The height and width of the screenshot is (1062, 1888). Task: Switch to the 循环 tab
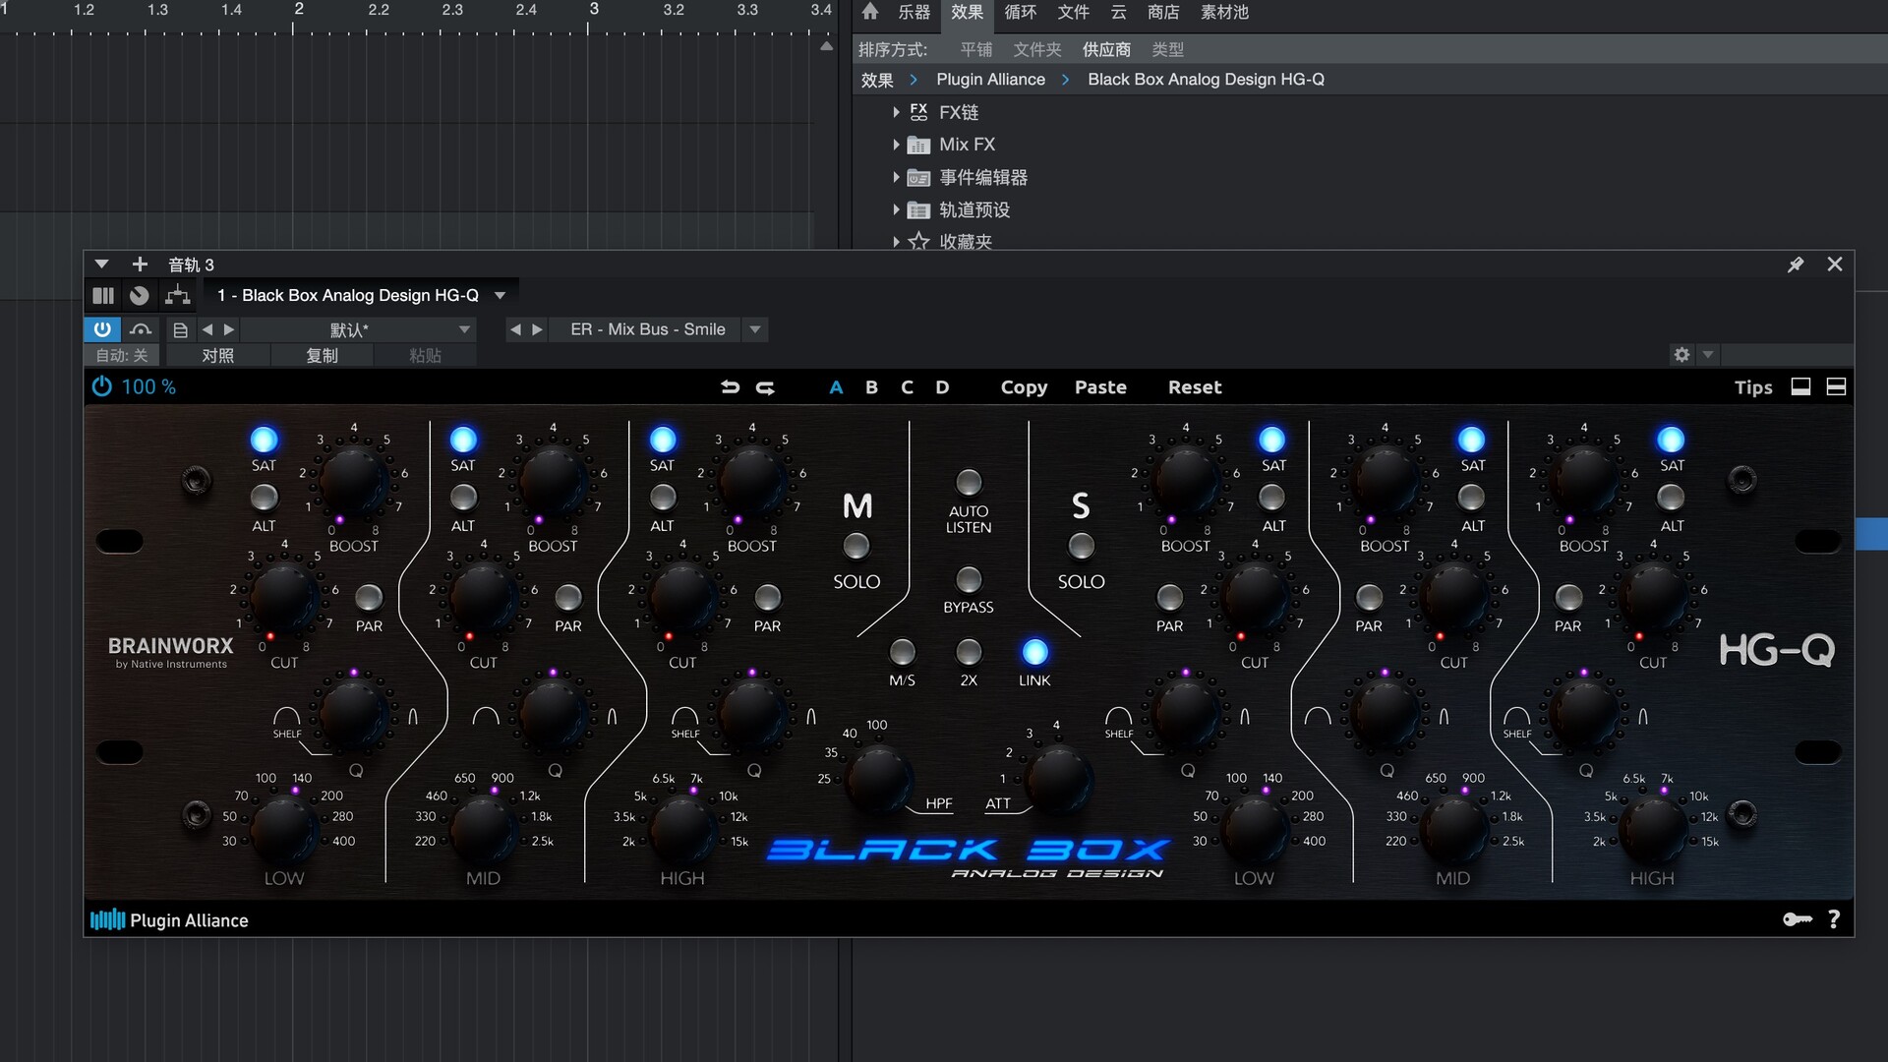pos(1020,12)
